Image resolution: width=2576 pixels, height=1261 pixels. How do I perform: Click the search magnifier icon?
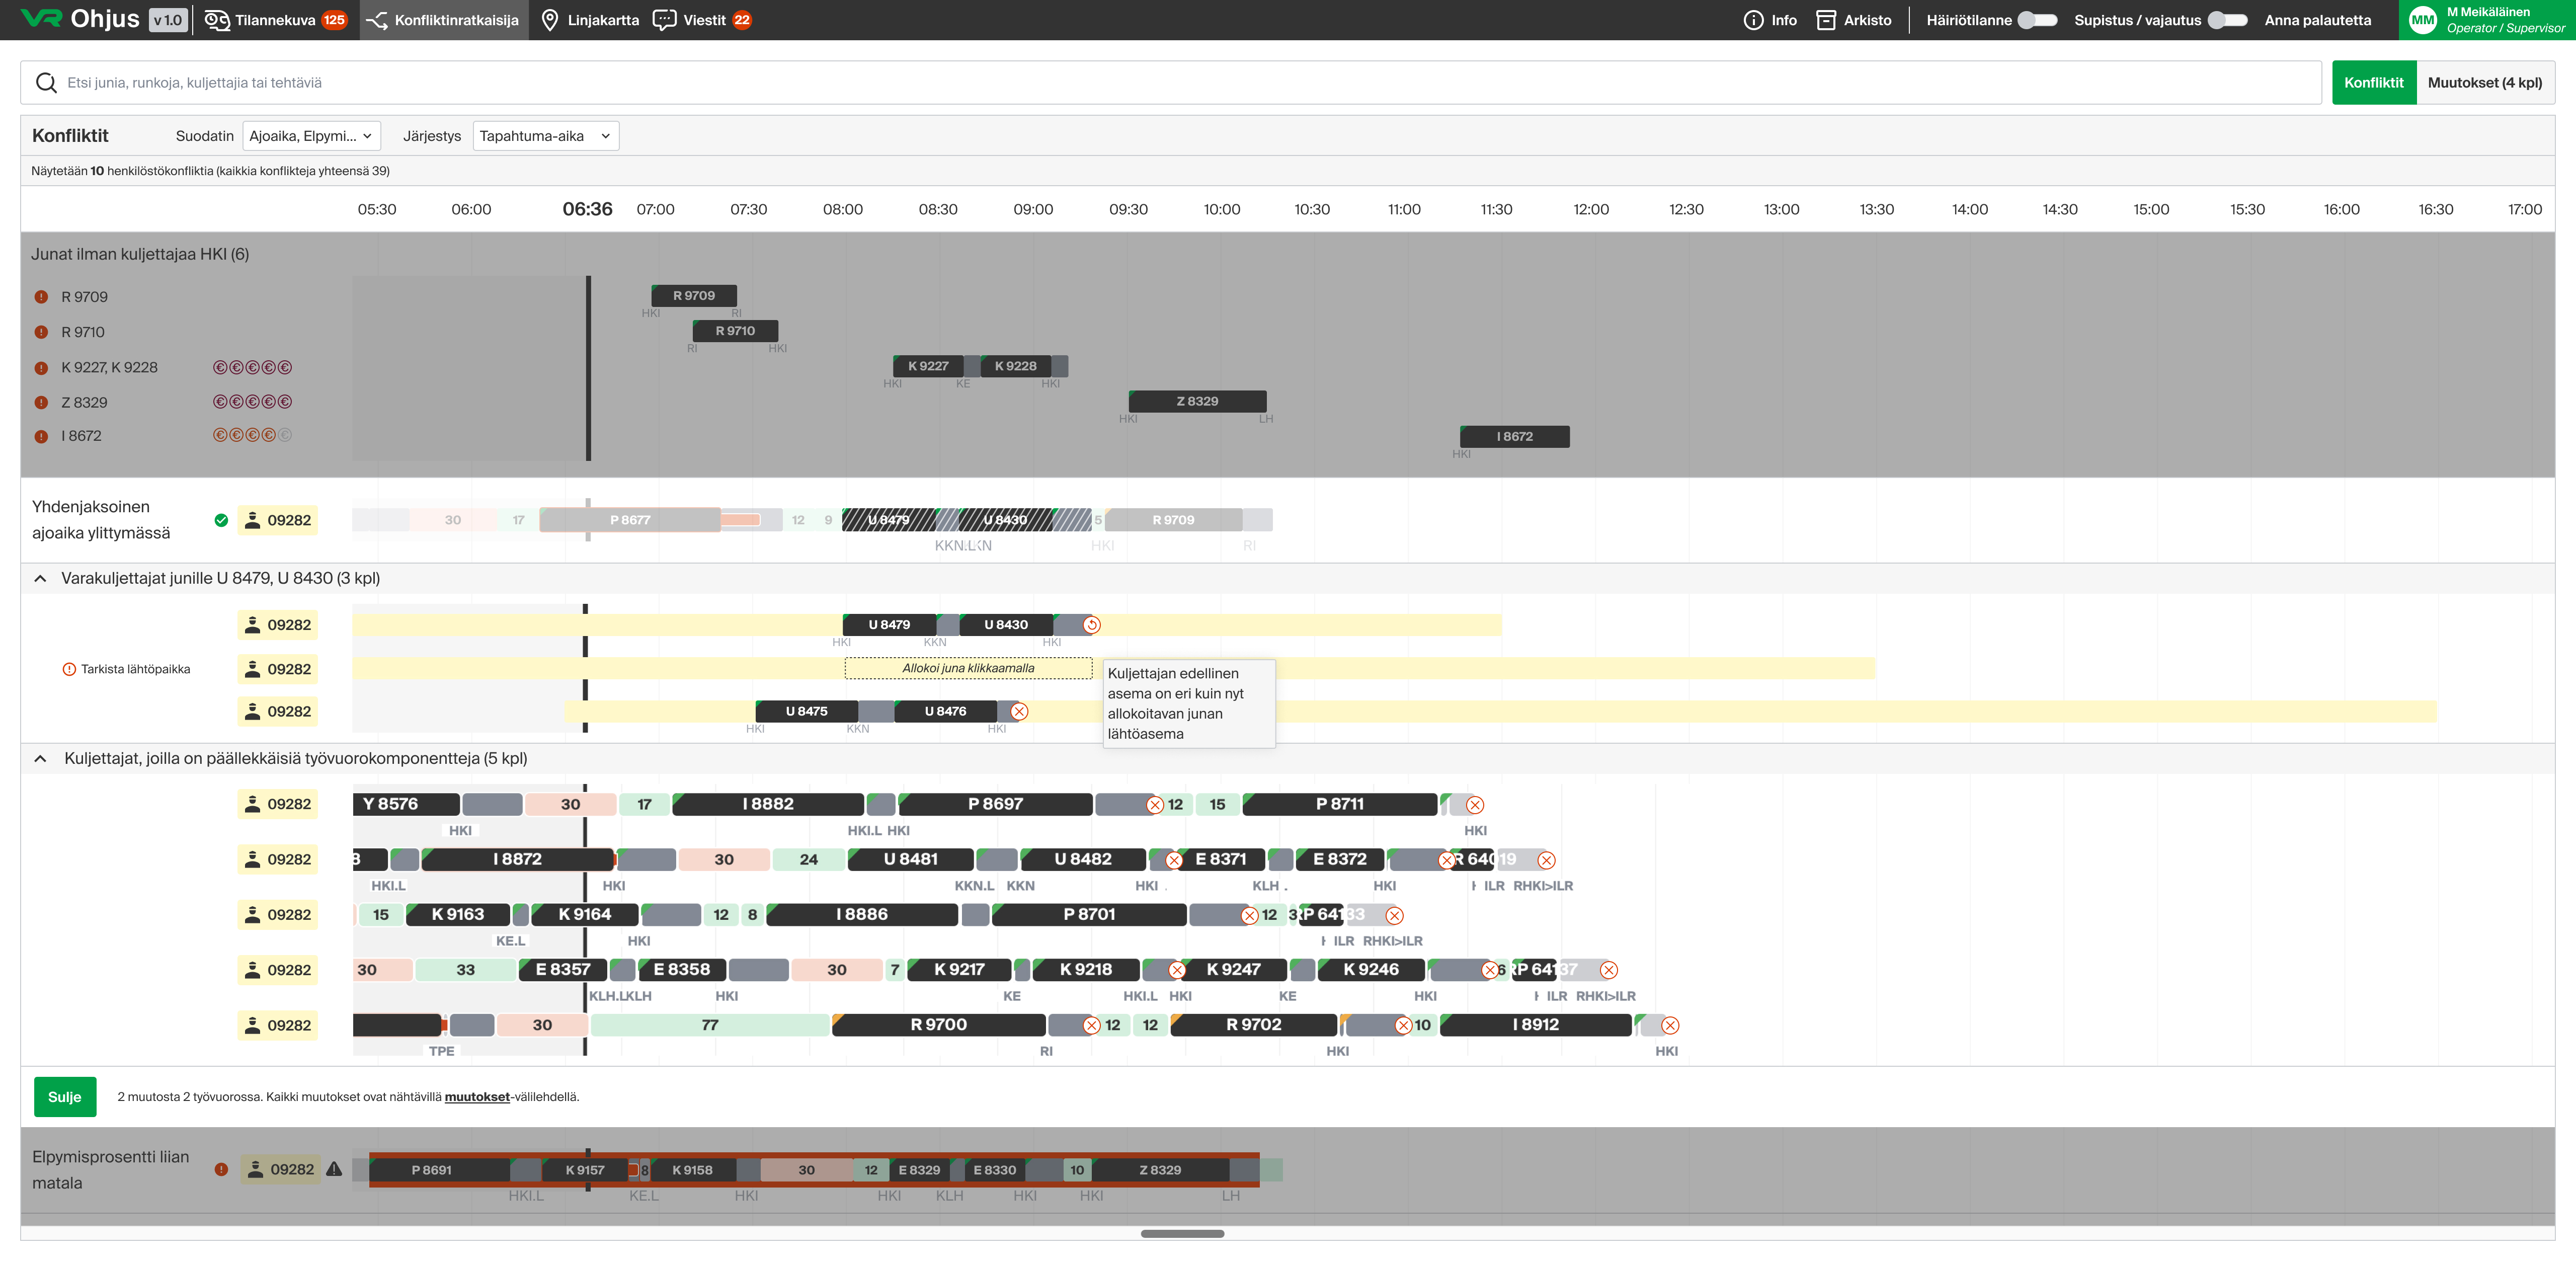click(46, 83)
